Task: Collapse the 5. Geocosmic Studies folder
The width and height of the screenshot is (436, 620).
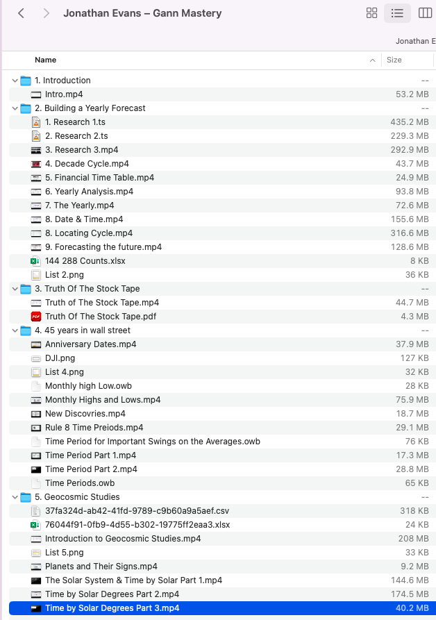Action: tap(15, 497)
